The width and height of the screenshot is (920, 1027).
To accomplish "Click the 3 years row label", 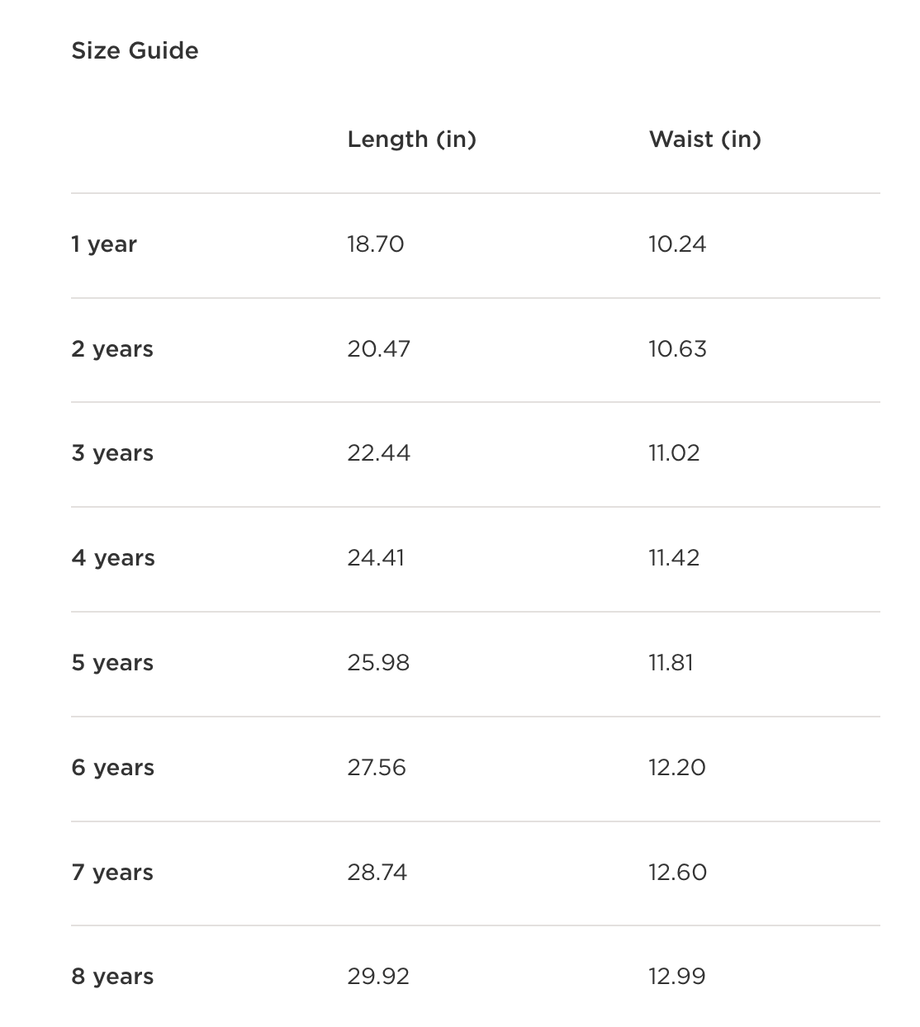I will point(112,454).
